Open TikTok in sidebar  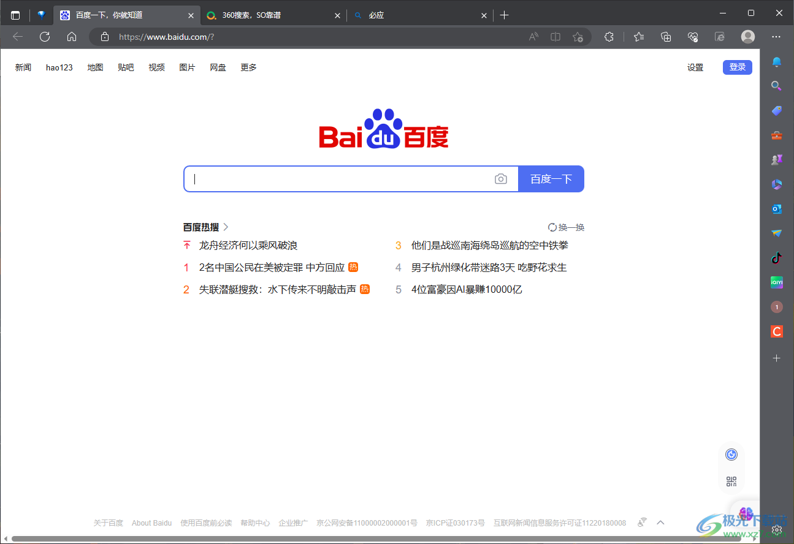coord(777,258)
